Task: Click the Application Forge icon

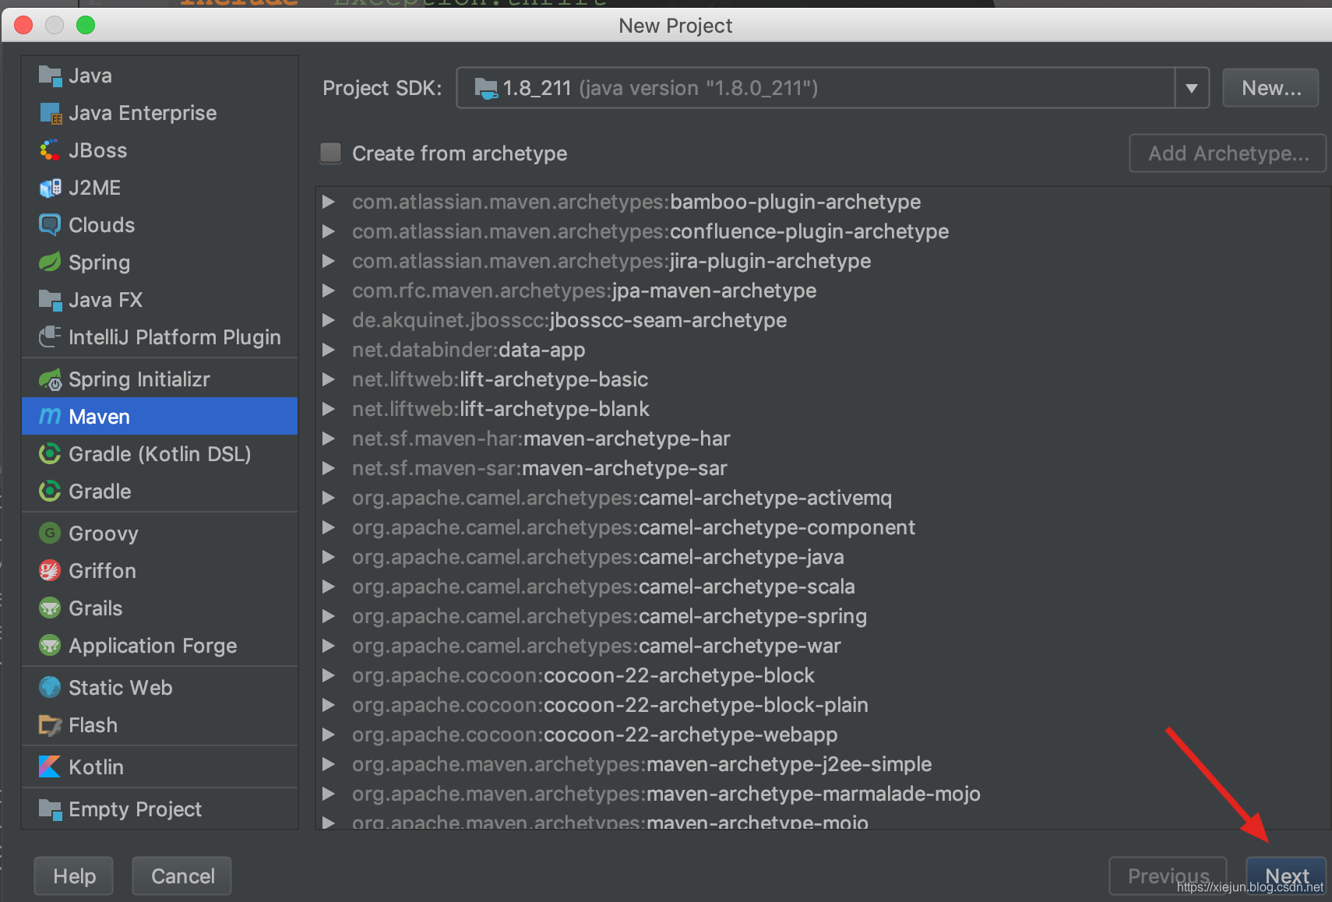Action: [50, 646]
